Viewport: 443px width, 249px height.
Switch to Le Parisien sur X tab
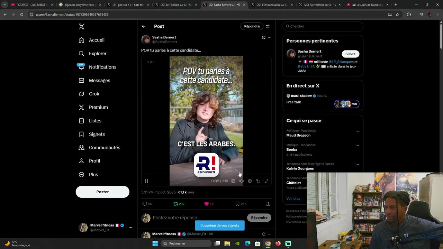(x=176, y=5)
